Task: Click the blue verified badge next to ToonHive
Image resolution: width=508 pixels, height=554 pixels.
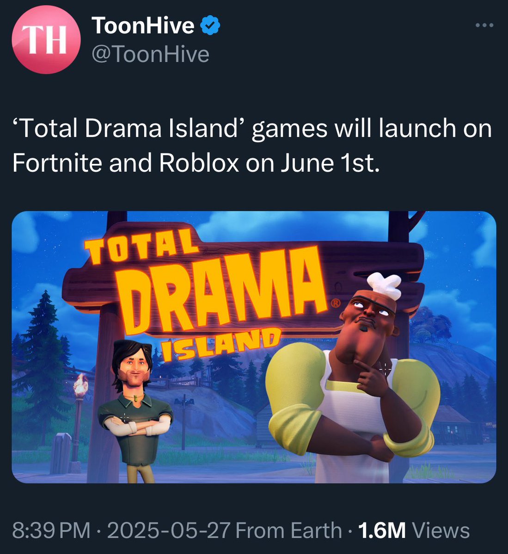Action: tap(210, 26)
